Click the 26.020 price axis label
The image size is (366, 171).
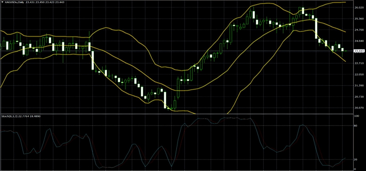(359, 8)
